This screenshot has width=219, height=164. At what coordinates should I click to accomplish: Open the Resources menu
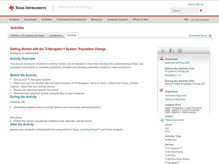pyautogui.click(x=97, y=19)
